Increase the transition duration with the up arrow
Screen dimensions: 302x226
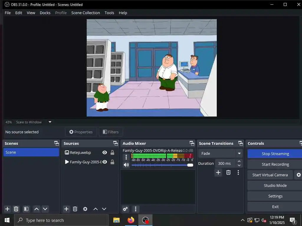coord(239,161)
